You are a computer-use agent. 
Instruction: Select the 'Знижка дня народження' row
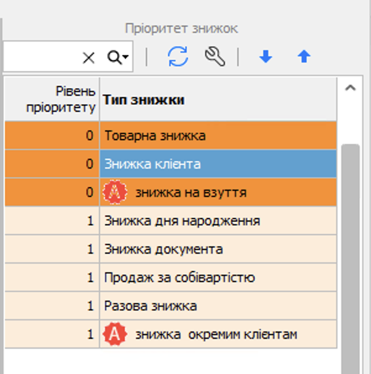coord(171,220)
